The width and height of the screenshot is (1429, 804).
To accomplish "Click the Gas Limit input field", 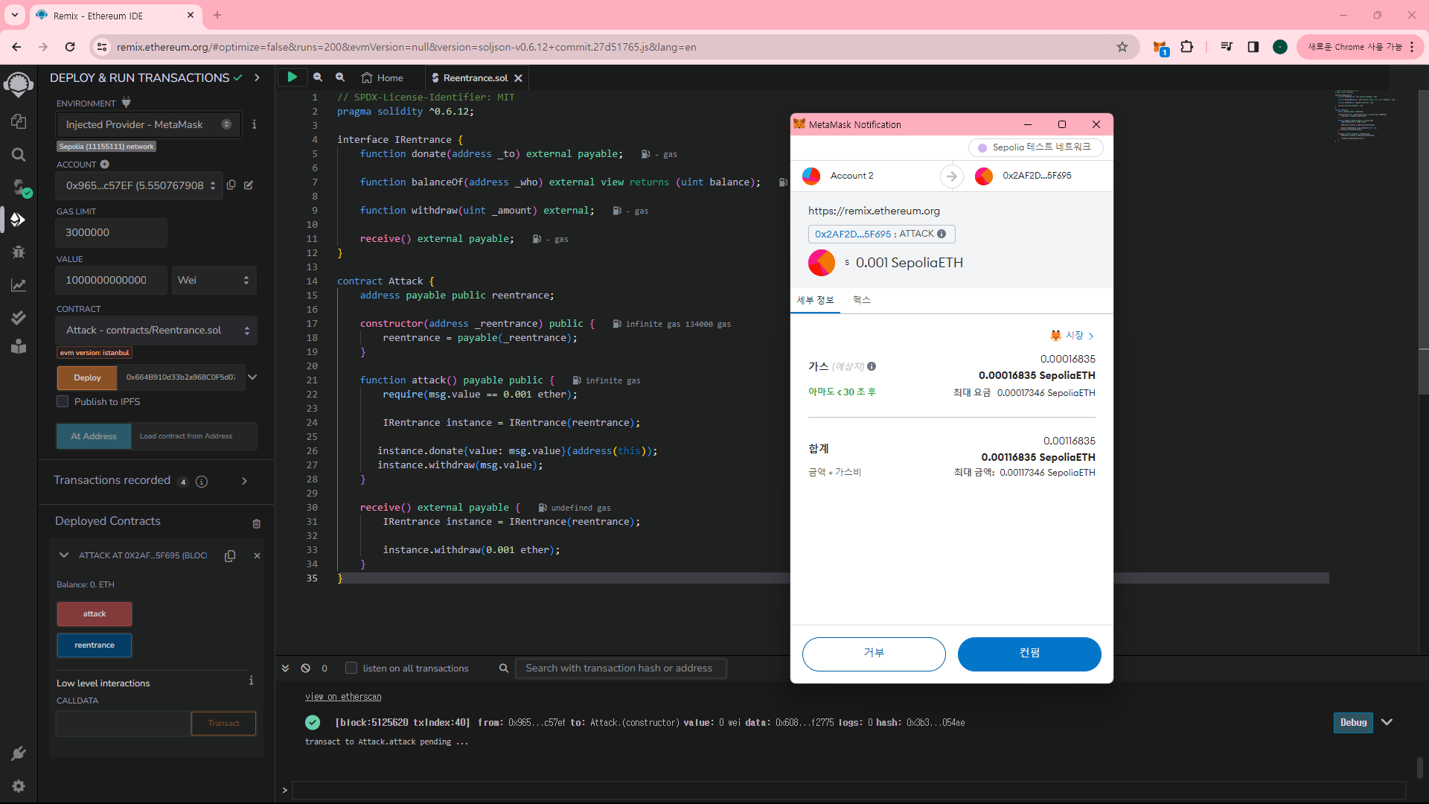I will coord(112,232).
